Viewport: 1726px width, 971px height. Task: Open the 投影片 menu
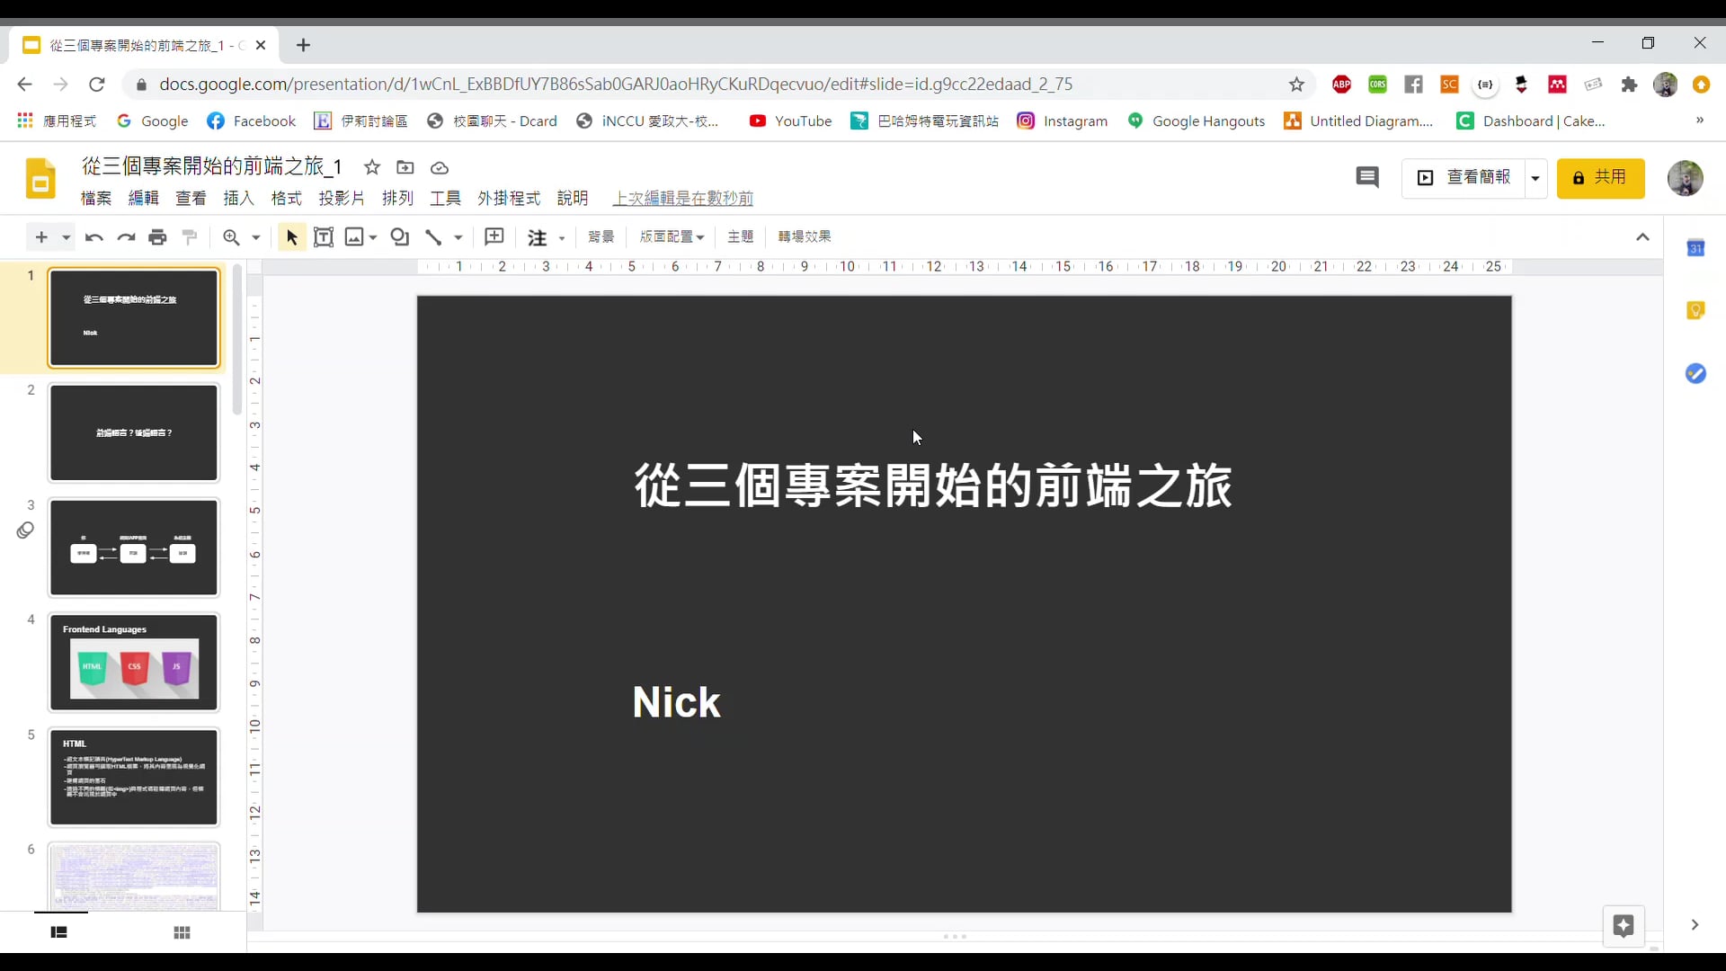coord(341,198)
